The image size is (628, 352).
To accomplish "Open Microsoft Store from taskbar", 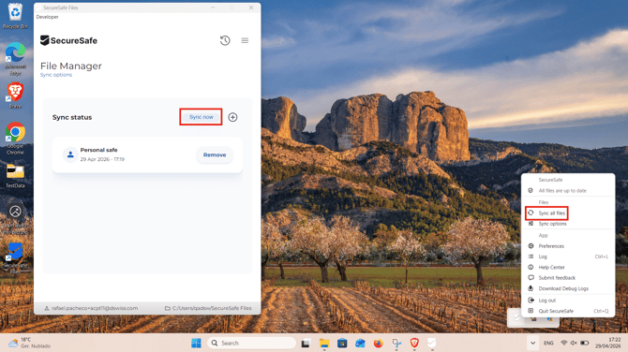I will [342, 343].
